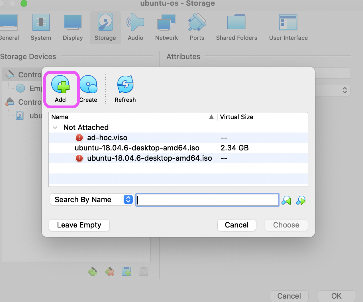Image resolution: width=363 pixels, height=302 pixels.
Task: Click the Choose button
Action: [286, 225]
